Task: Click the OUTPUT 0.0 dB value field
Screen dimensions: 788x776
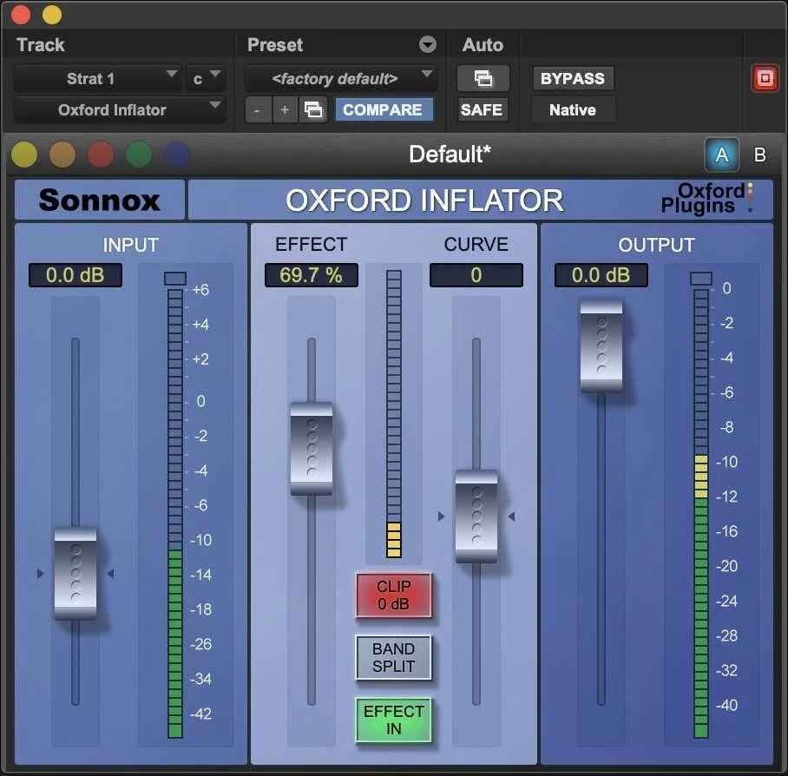Action: (x=601, y=275)
